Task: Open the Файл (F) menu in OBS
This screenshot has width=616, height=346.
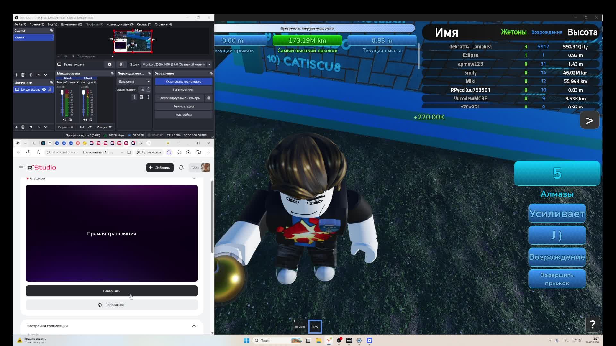Action: click(20, 24)
